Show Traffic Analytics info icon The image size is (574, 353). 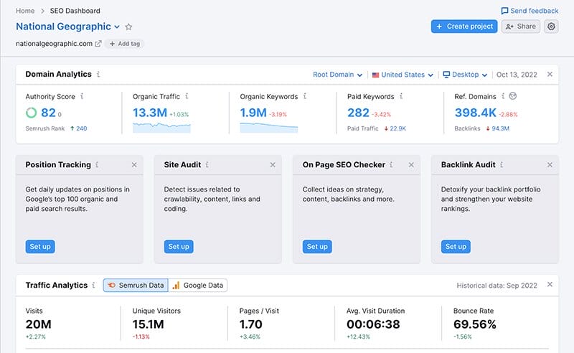tap(93, 285)
